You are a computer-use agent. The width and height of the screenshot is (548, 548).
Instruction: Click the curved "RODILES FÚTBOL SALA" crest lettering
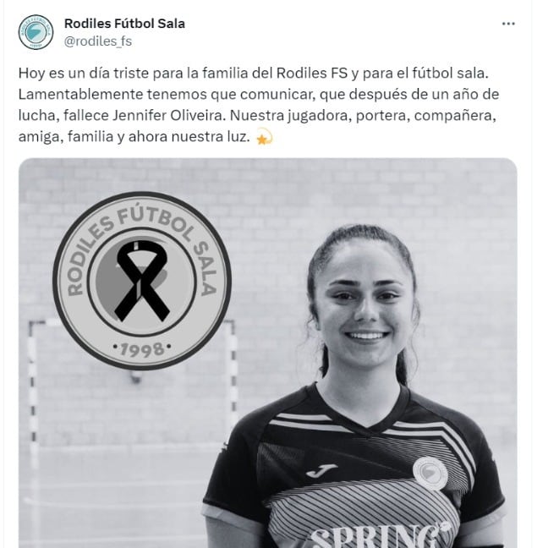tap(142, 241)
